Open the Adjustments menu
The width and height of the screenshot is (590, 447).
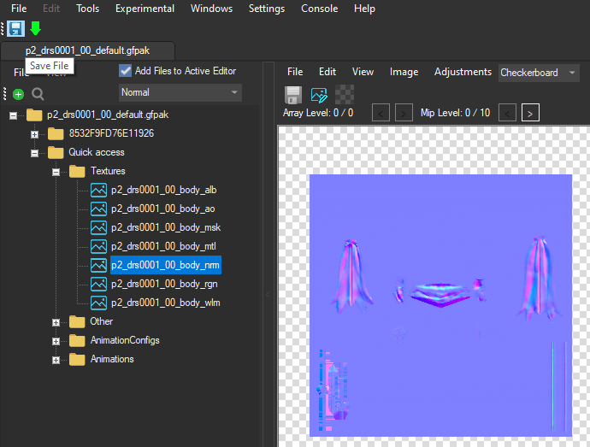tap(463, 72)
